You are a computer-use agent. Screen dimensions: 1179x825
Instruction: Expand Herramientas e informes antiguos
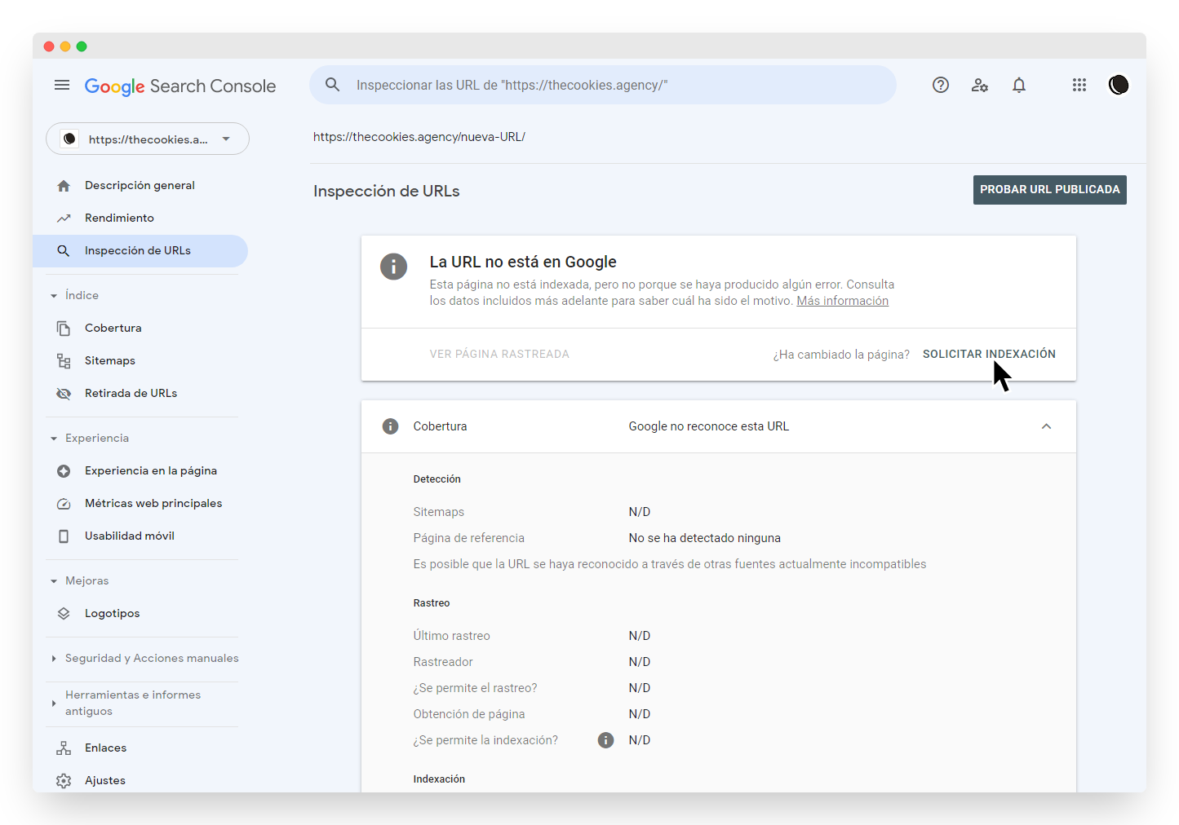point(54,703)
